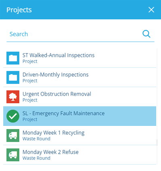
Task: Click the red tree icon for Urgent Obstruction Removal
Action: pos(13,97)
